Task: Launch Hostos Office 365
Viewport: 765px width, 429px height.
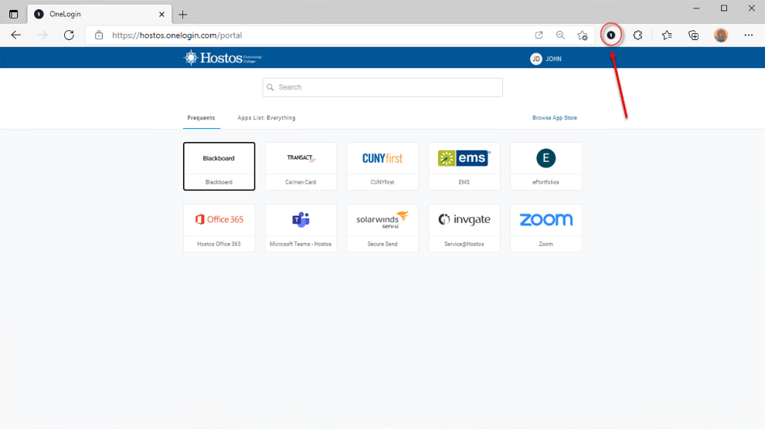Action: tap(219, 228)
